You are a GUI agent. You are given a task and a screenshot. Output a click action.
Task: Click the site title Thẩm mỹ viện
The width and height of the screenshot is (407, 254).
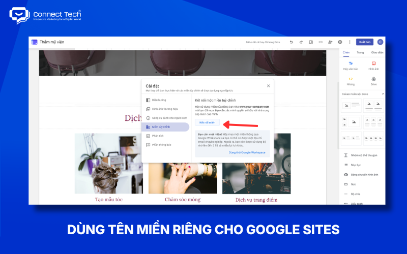(52, 42)
